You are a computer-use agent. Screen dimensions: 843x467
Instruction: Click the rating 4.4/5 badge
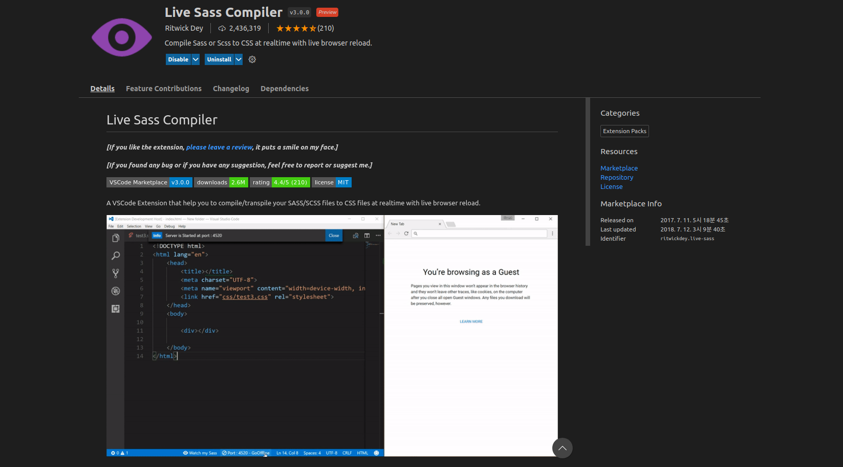click(x=280, y=182)
